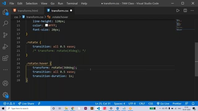Click the code minimap preview

click(185, 25)
